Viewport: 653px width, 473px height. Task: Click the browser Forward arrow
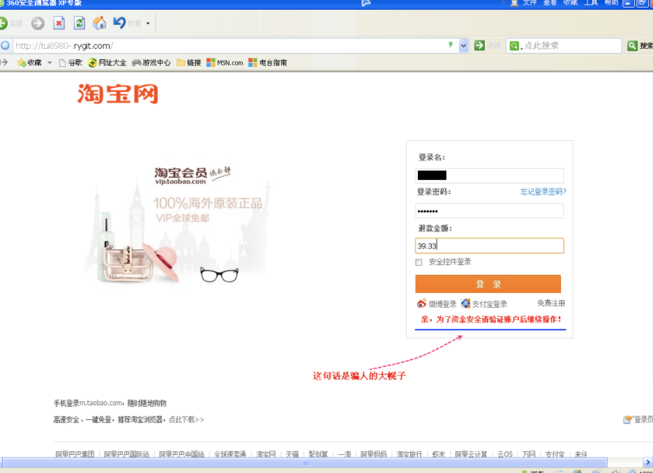pos(38,23)
